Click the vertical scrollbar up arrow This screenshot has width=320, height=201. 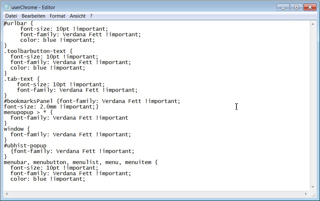click(313, 24)
